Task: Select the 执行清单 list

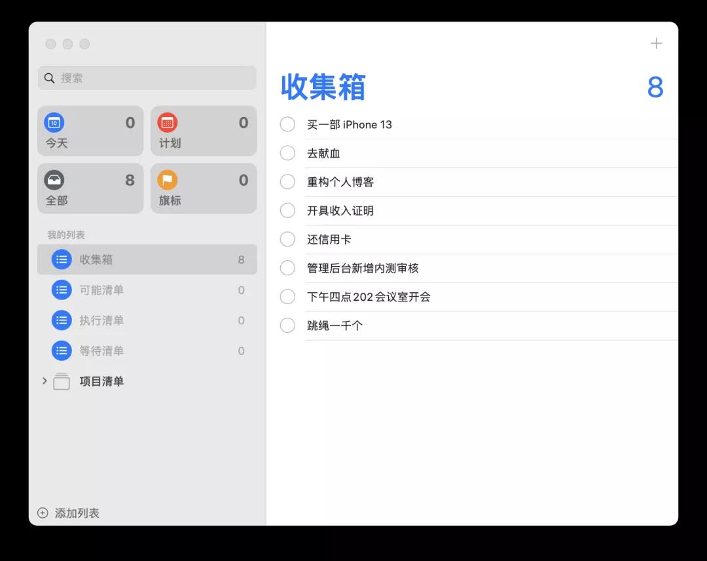Action: [x=147, y=320]
